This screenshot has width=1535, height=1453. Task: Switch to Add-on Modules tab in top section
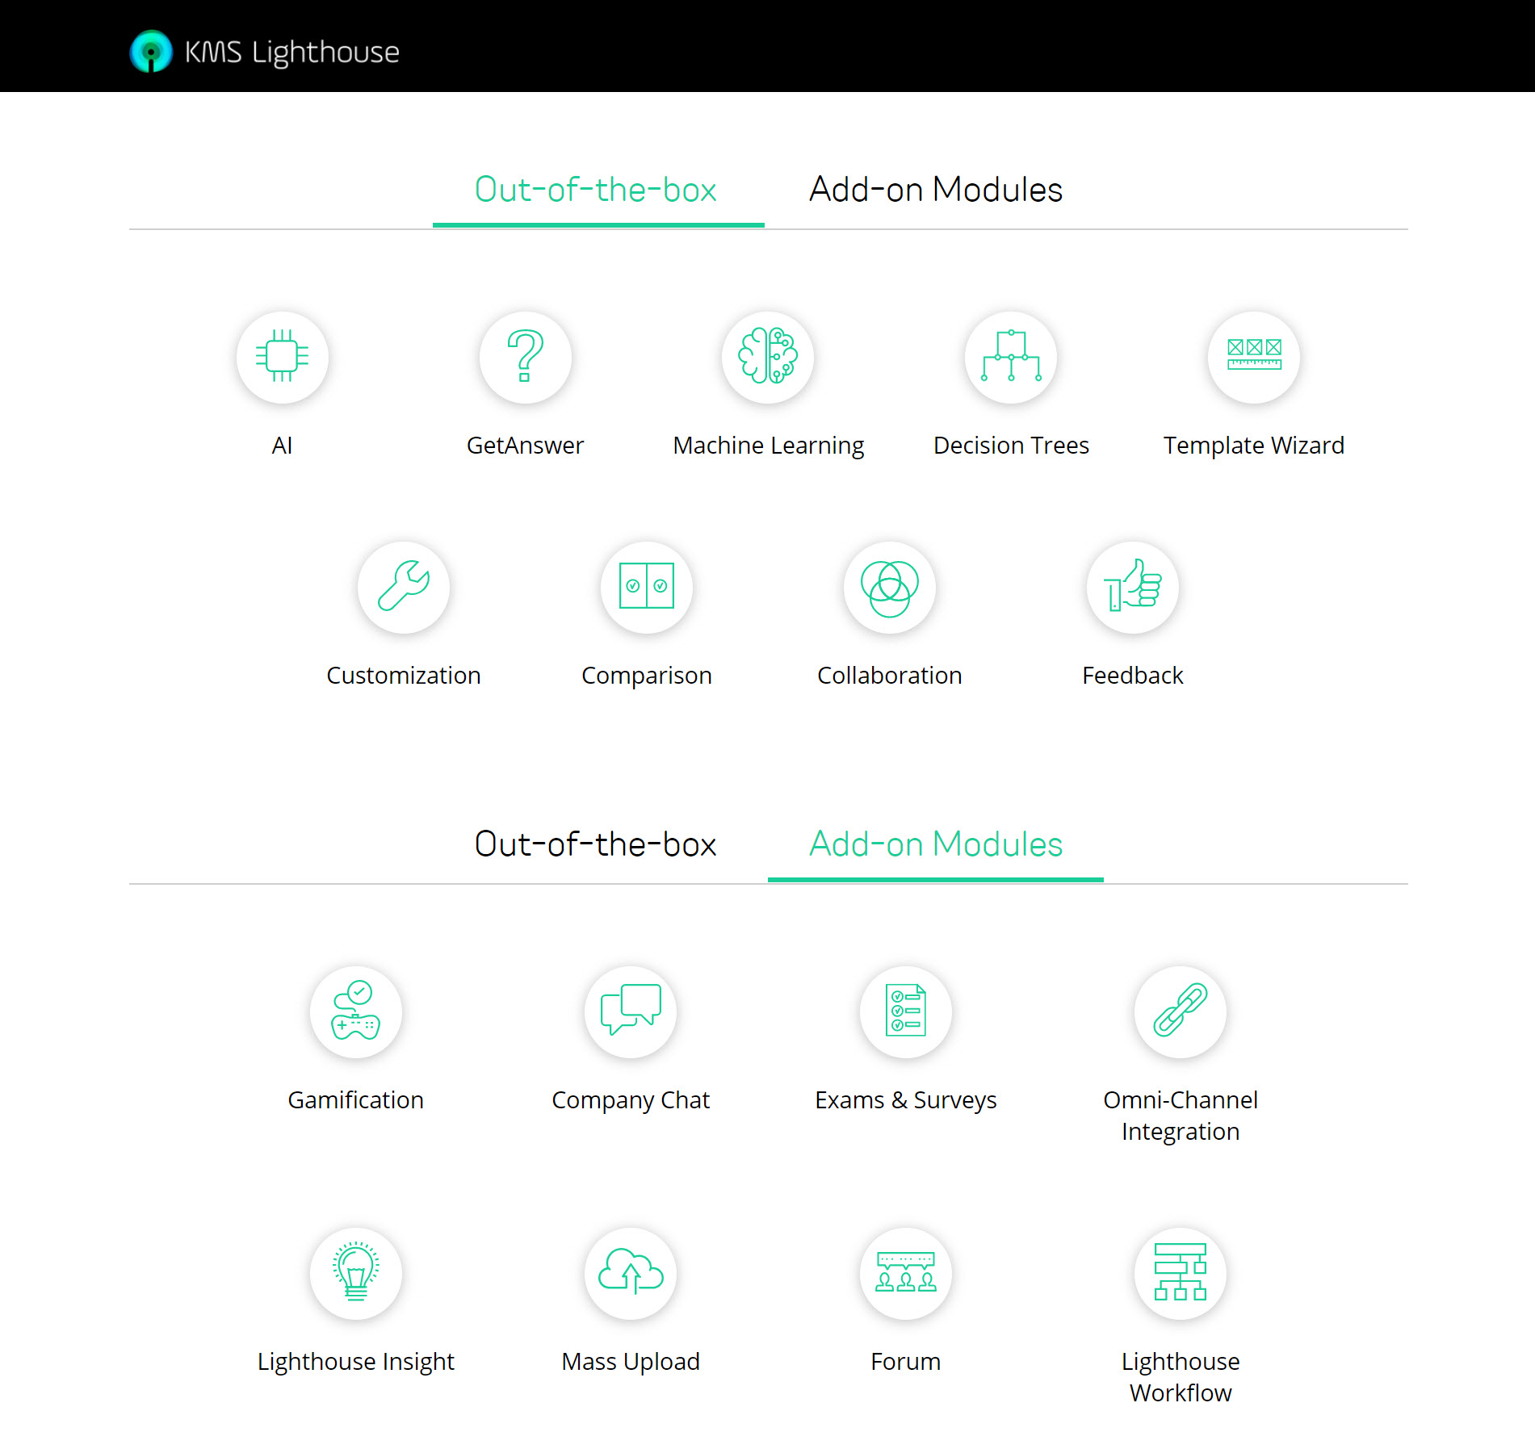(935, 191)
